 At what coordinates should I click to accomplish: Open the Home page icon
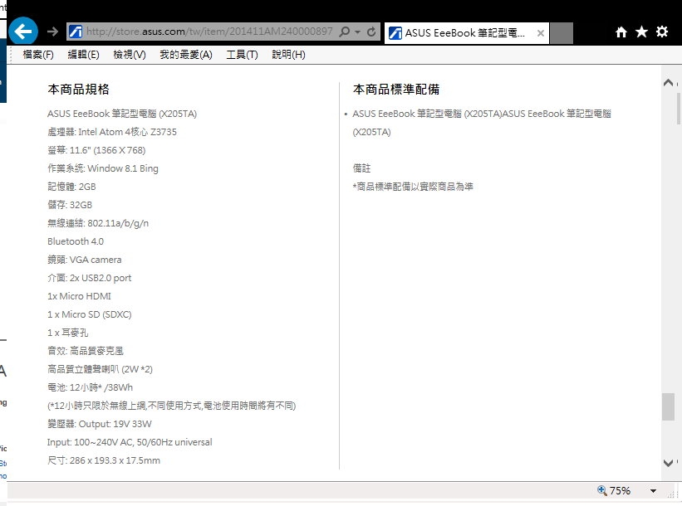click(621, 32)
